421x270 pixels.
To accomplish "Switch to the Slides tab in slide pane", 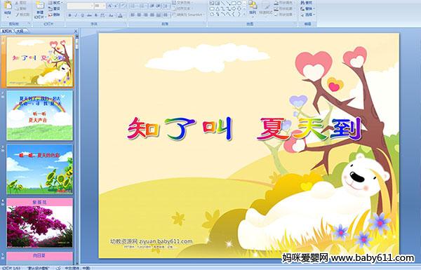I will pyautogui.click(x=7, y=31).
